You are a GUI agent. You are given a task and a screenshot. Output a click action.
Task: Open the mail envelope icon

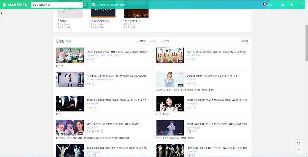tap(292, 5)
